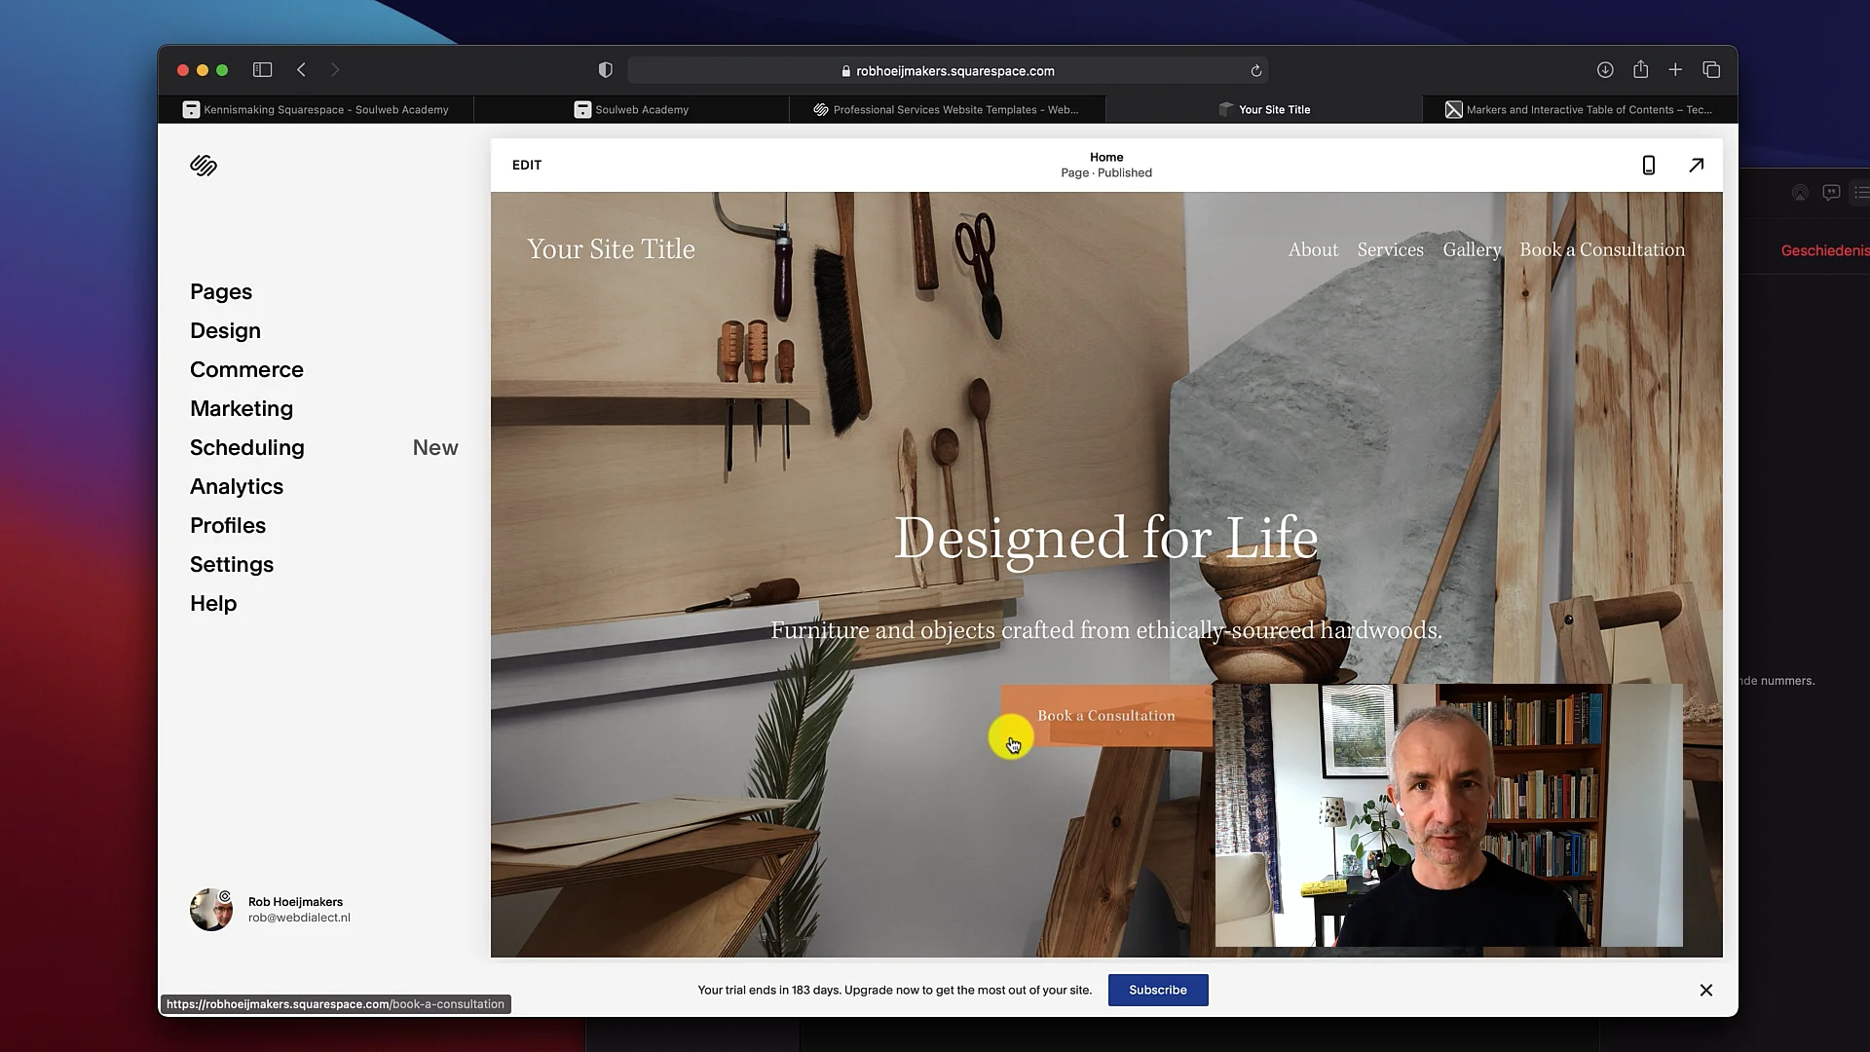The width and height of the screenshot is (1870, 1052).
Task: Open Markers and Interactive Table tab
Action: click(1579, 110)
